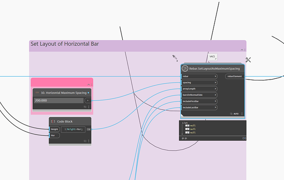
Task: Open options menu of Horizontal Maximum Spacing node
Action: point(89,107)
